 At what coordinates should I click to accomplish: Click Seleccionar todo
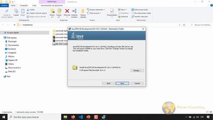140,10
